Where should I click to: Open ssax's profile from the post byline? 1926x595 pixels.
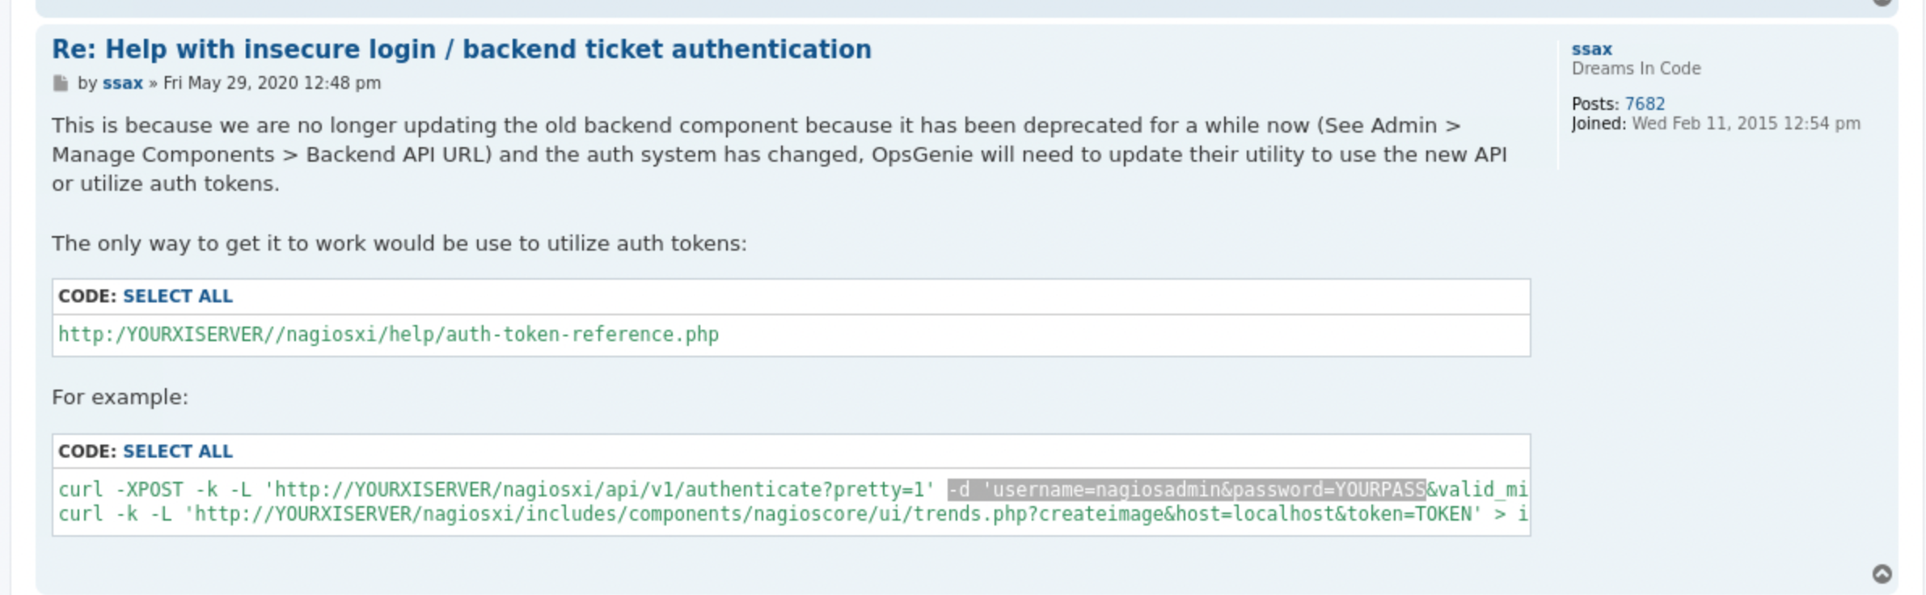[123, 83]
